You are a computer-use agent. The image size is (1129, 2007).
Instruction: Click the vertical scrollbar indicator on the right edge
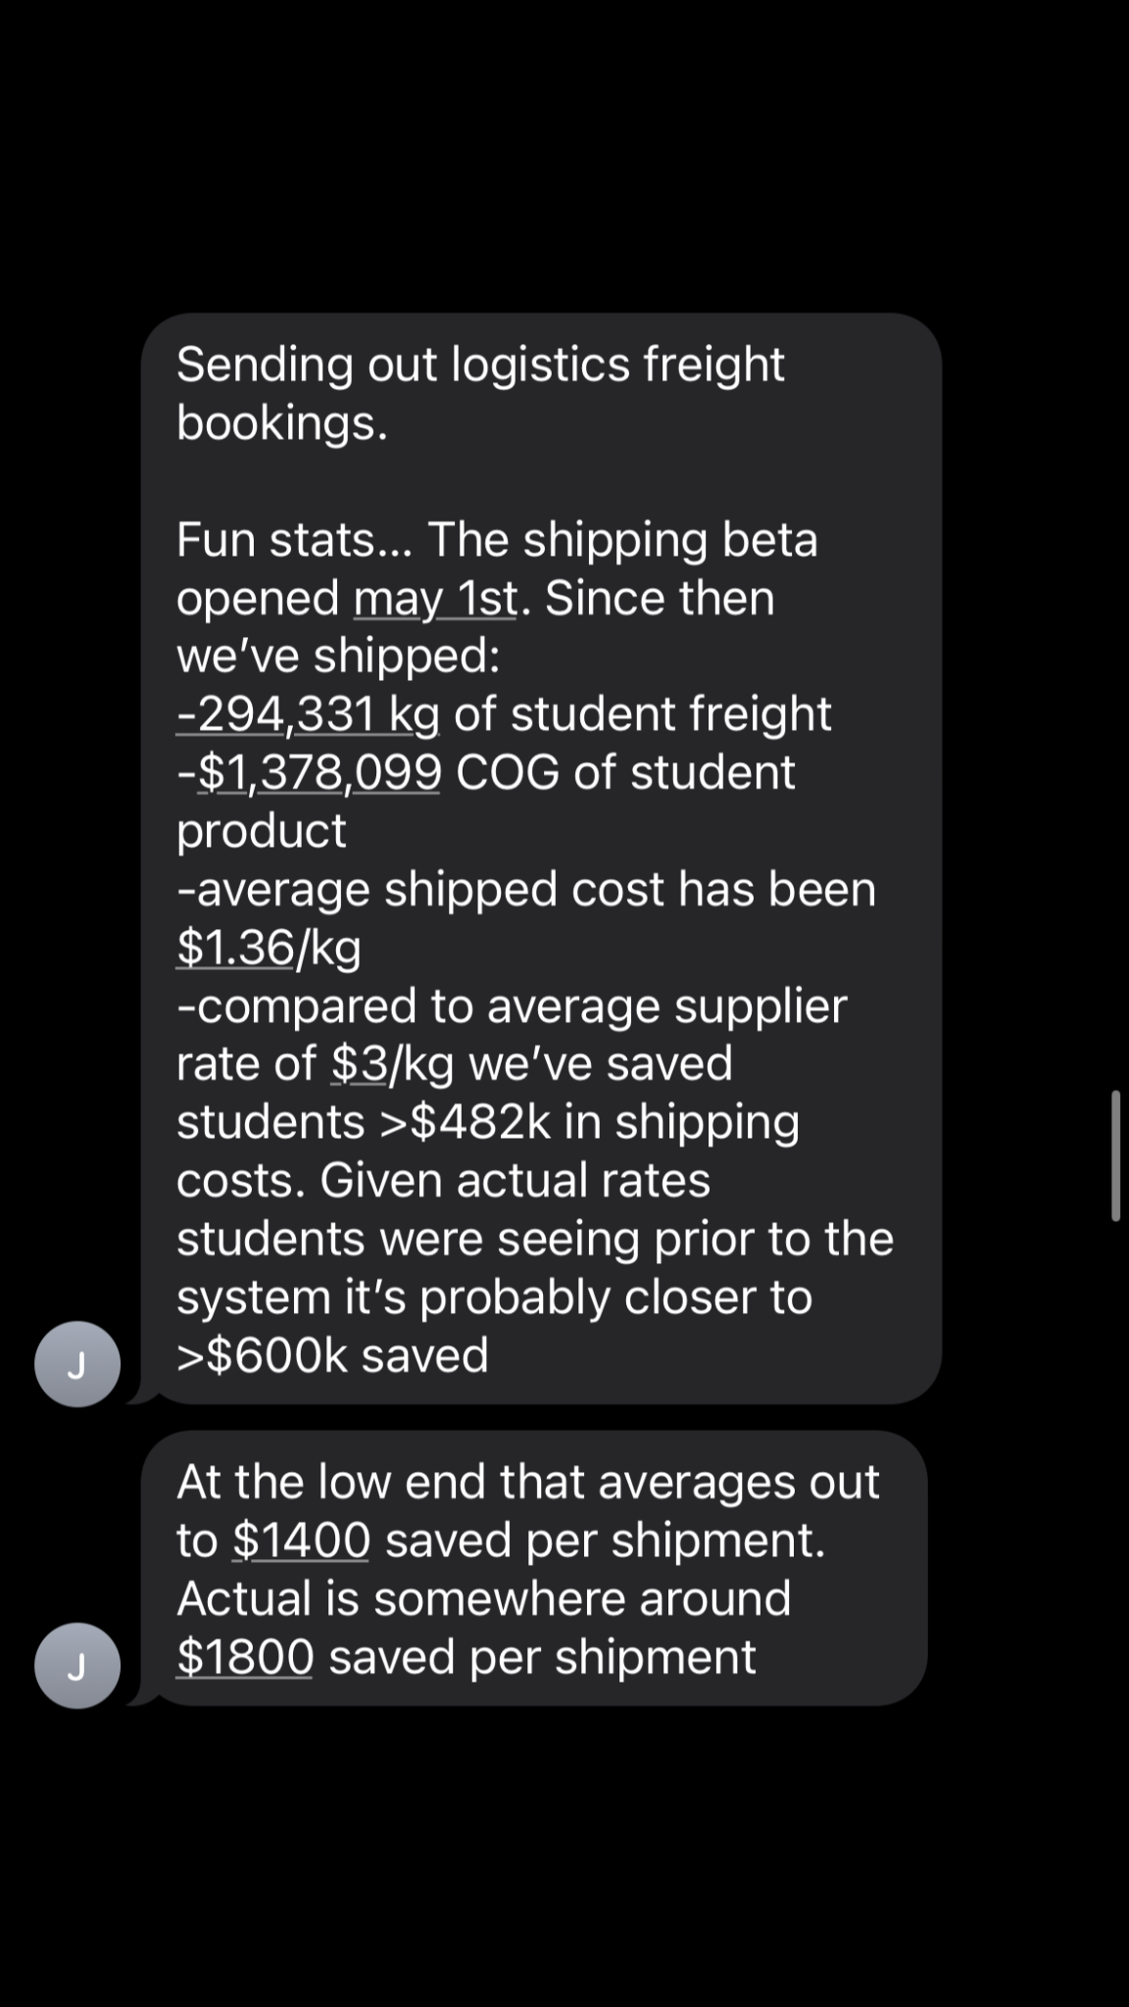[x=1115, y=1154]
